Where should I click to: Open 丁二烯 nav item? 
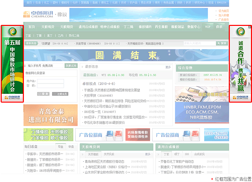pos(129,27)
